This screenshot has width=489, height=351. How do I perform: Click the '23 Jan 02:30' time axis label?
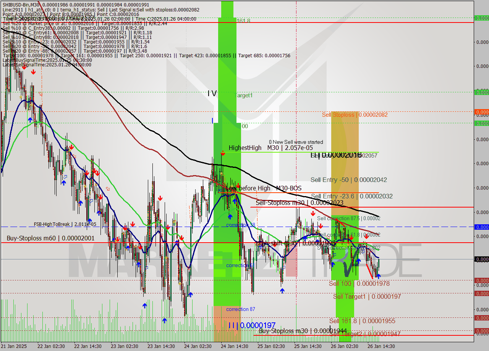(x=124, y=346)
